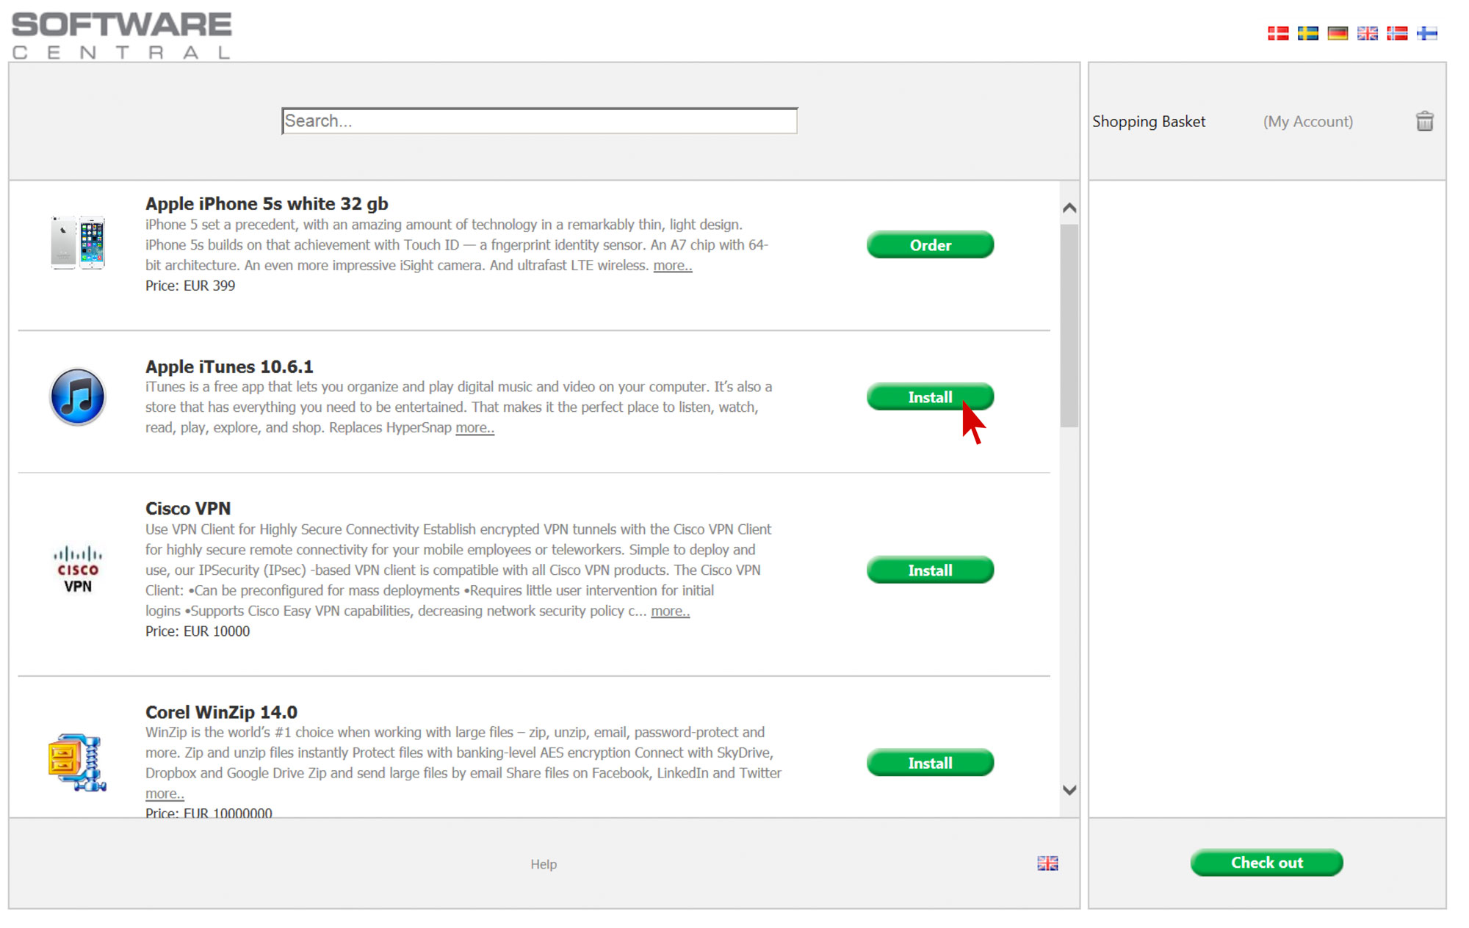The image size is (1469, 928).
Task: Switch language with the Norwegian flag
Action: (x=1397, y=33)
